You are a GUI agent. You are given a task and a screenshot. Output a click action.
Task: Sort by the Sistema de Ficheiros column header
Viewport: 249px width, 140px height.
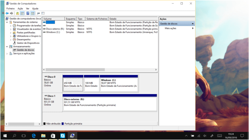[x=97, y=19]
